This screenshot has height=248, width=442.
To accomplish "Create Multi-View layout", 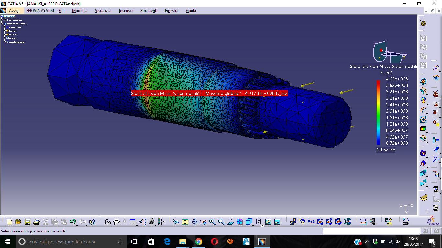I will point(239,222).
